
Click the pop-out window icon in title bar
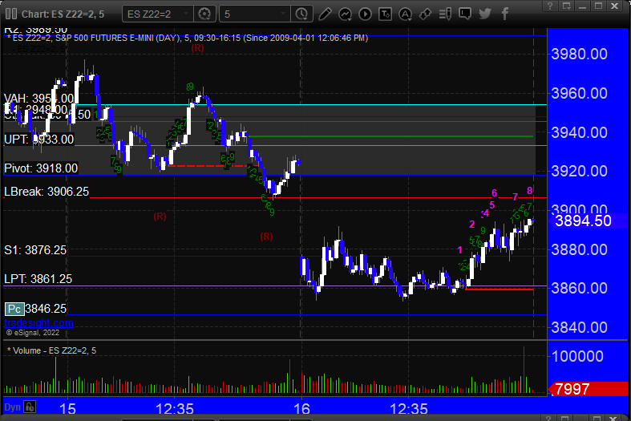(x=567, y=6)
